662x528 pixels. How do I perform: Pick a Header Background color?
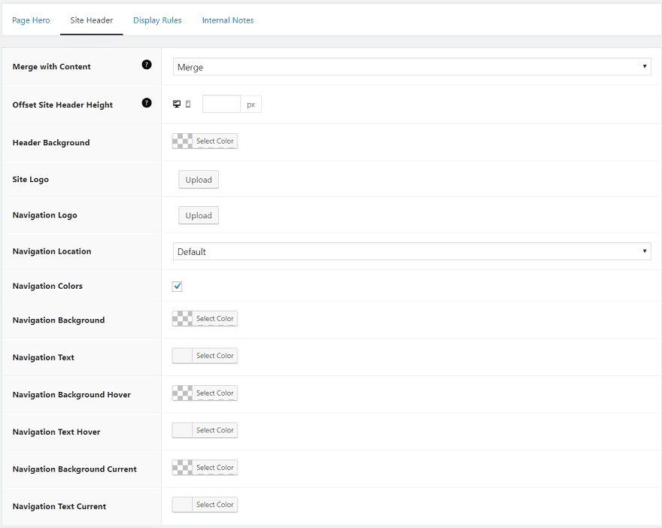[205, 141]
